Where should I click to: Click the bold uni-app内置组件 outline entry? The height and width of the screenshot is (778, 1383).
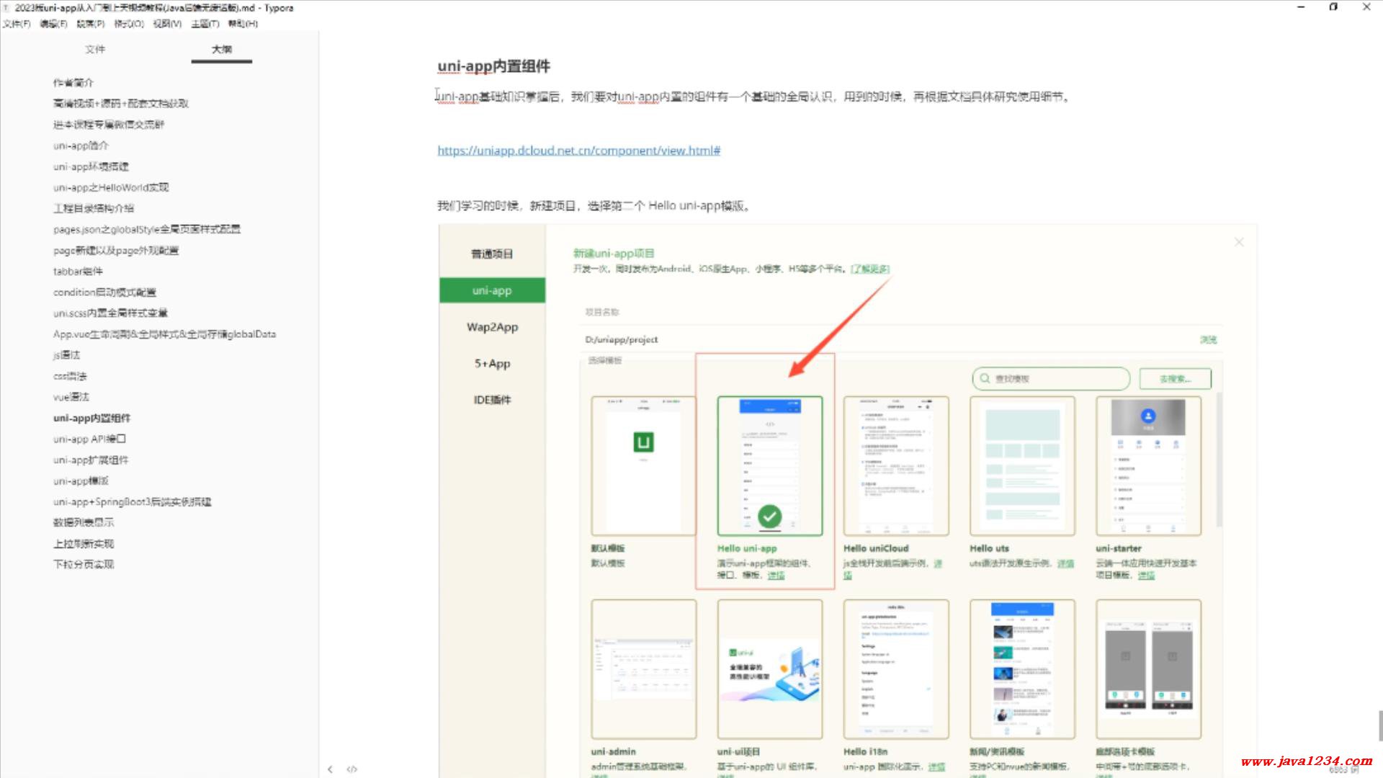(x=91, y=418)
